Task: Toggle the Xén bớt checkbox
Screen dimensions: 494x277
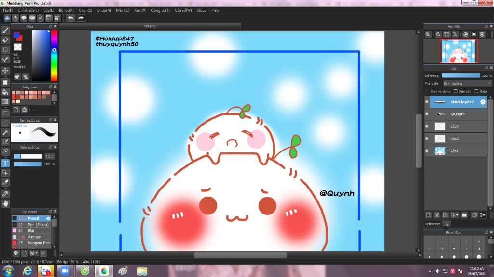Action: [x=455, y=91]
